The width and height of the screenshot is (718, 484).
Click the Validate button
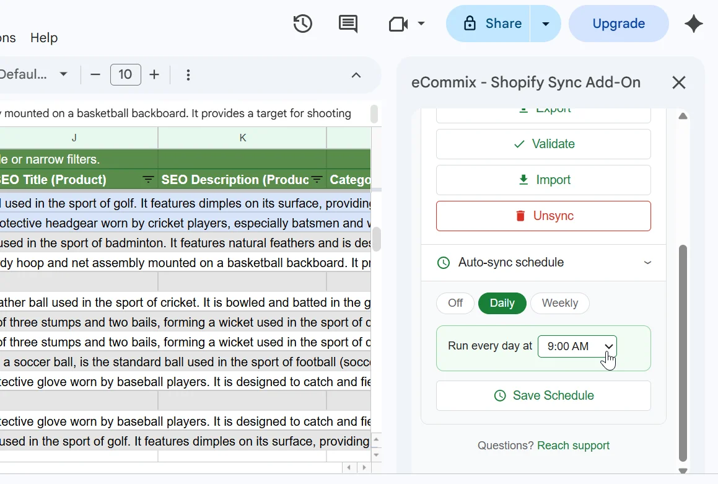(543, 144)
